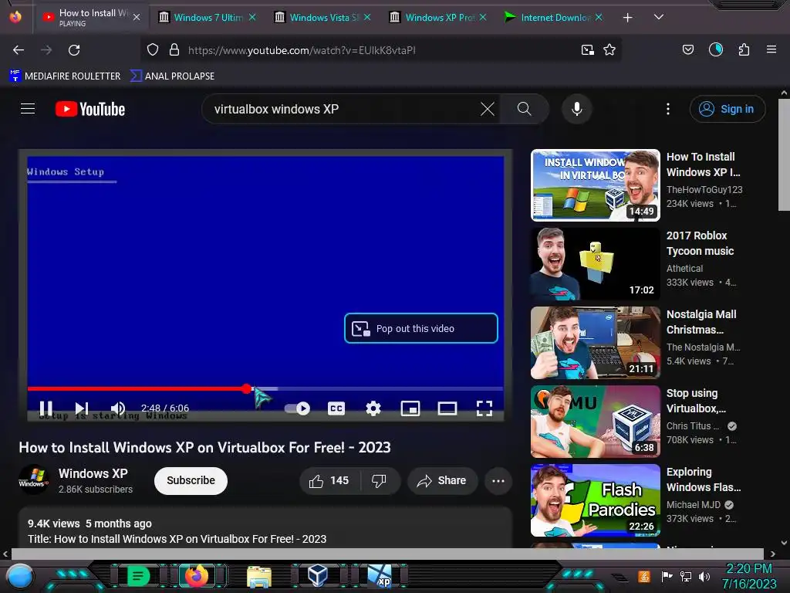Go back to the previous page

click(x=19, y=50)
